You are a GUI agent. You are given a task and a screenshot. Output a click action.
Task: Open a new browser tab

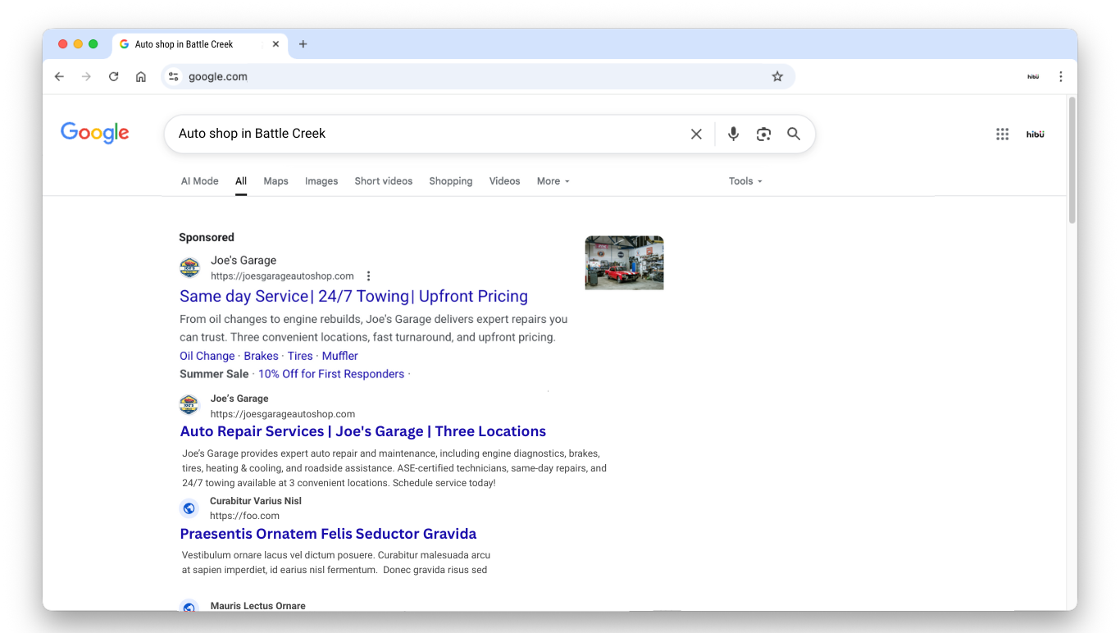(303, 44)
